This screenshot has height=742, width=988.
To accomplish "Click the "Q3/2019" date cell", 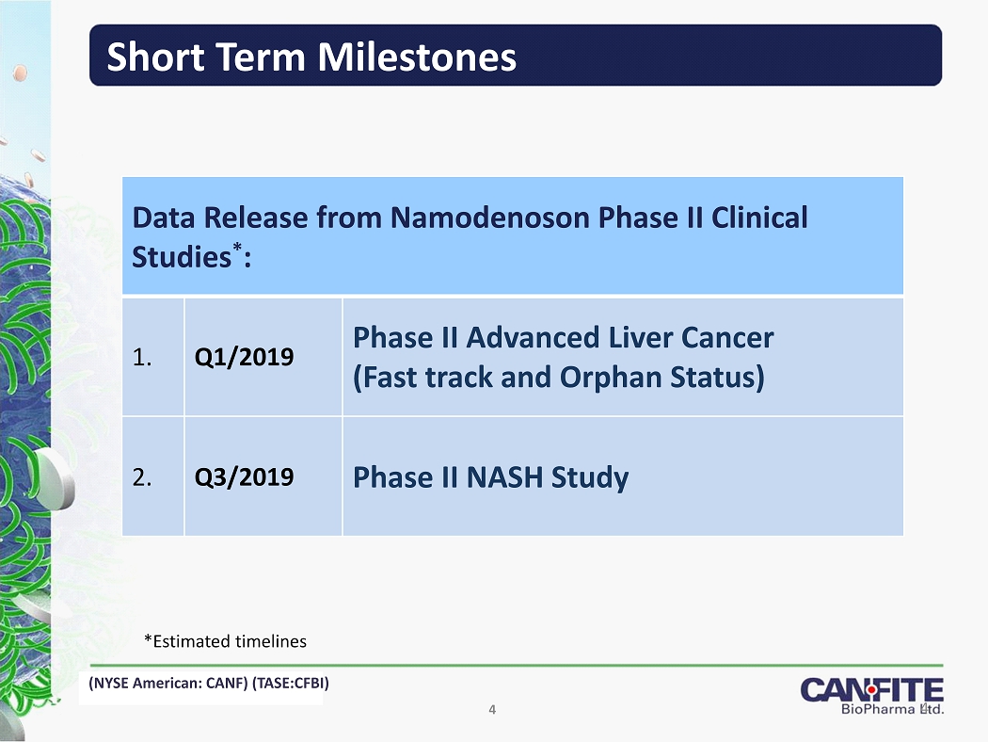I will 243,477.
